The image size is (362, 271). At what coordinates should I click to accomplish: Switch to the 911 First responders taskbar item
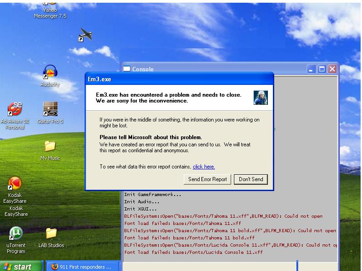point(83,266)
